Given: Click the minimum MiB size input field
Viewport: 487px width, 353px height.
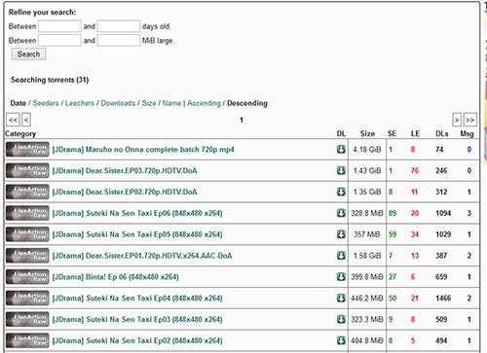Looking at the screenshot, I should click(59, 41).
